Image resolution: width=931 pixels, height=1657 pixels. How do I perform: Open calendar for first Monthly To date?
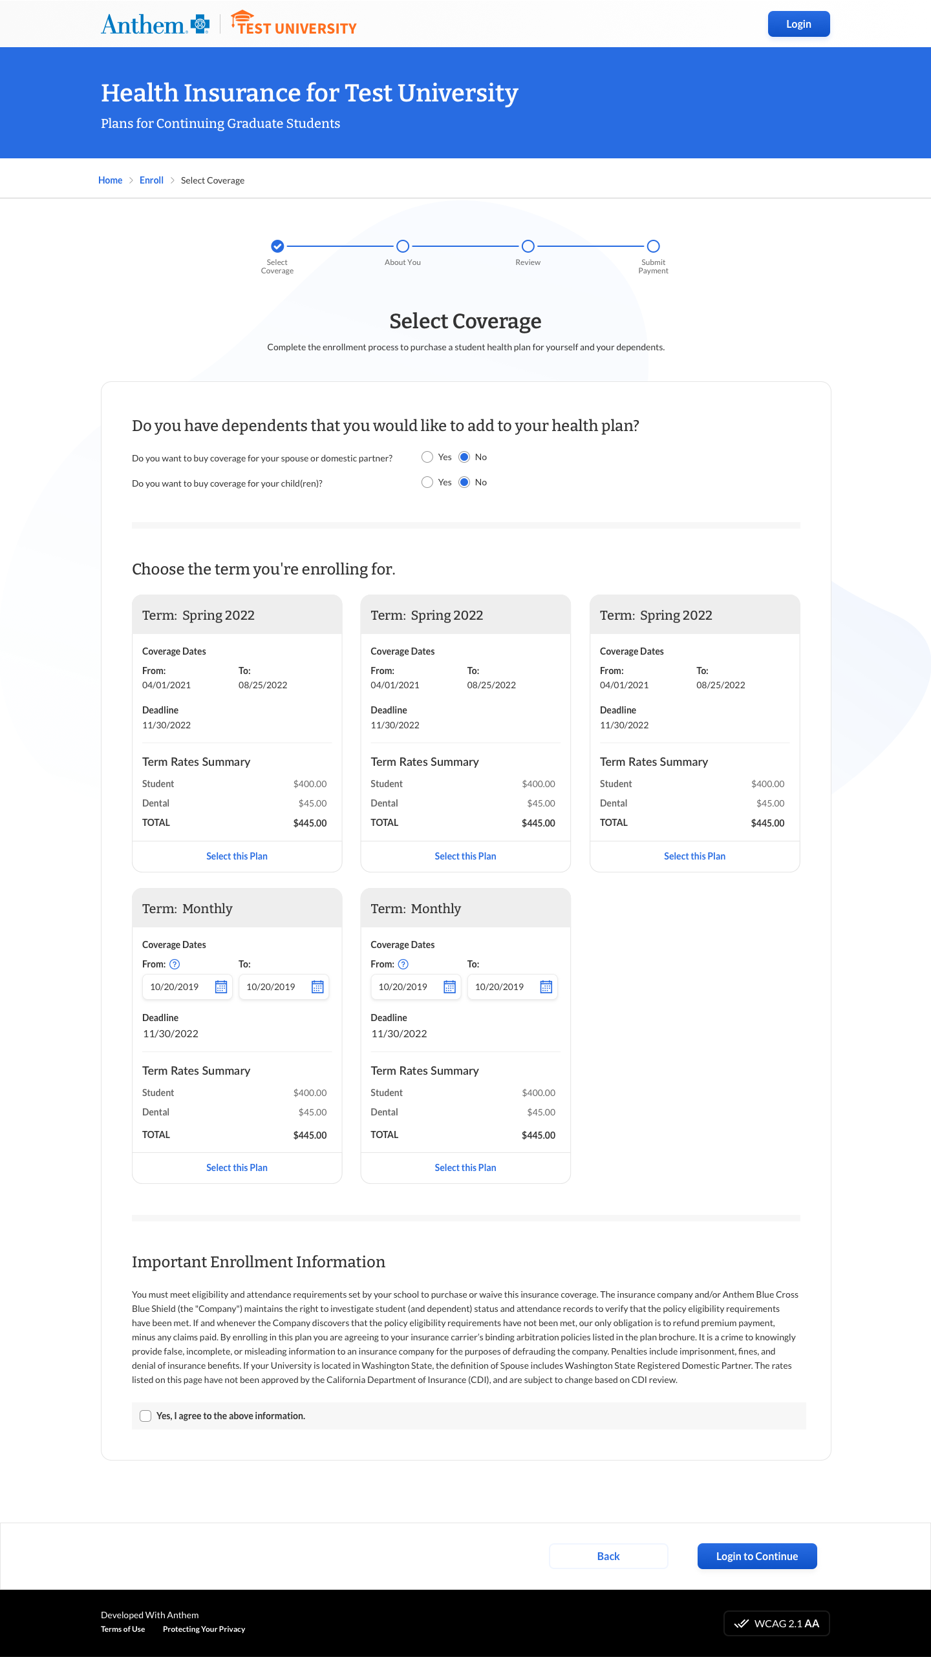click(x=317, y=987)
